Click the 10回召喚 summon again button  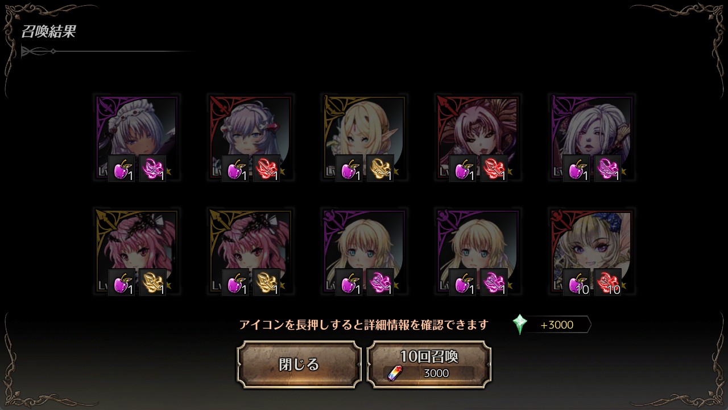[429, 364]
